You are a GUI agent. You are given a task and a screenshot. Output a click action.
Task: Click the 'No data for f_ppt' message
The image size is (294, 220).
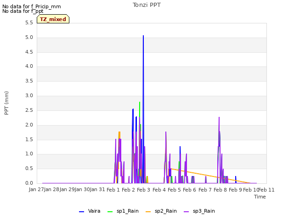[23, 11]
